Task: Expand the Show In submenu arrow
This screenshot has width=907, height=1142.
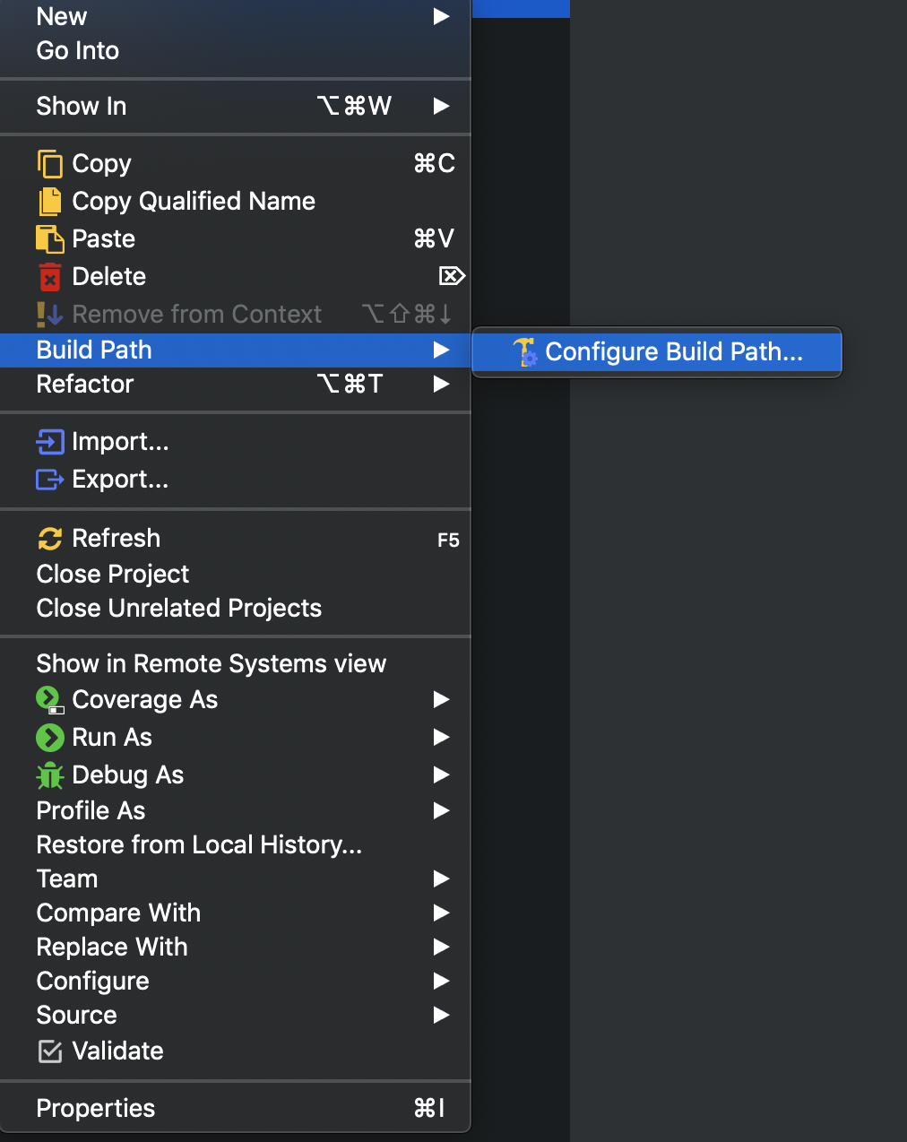Action: (x=441, y=106)
